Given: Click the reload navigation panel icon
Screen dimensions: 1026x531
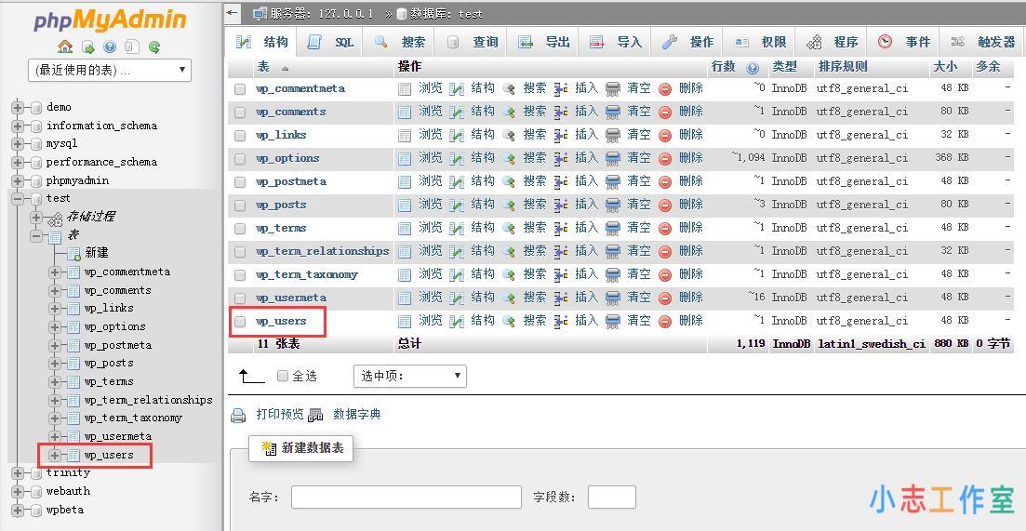Looking at the screenshot, I should 154,47.
